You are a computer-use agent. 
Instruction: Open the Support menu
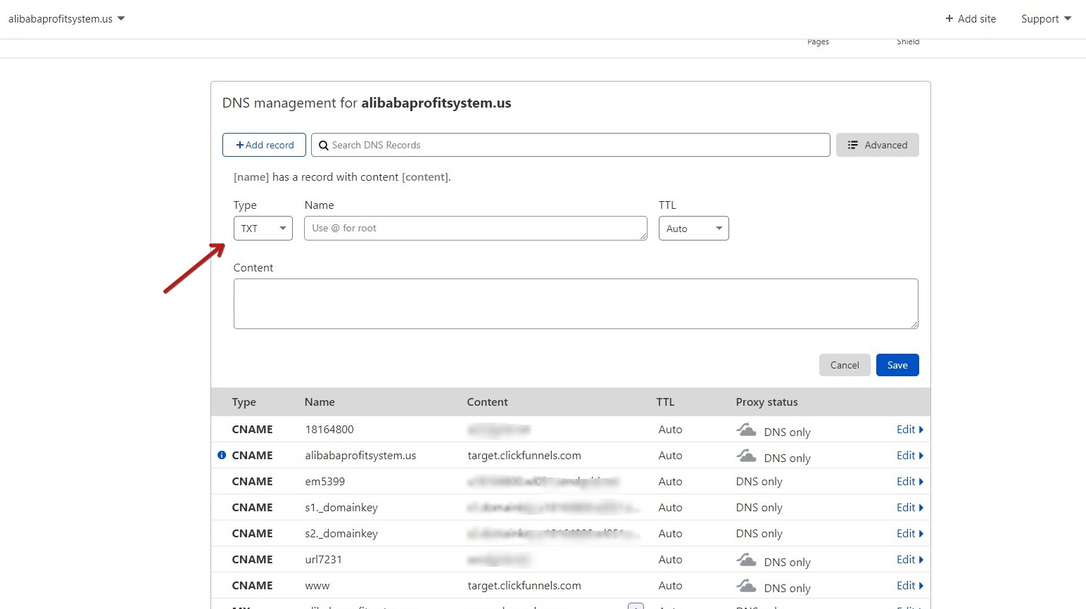(x=1046, y=19)
